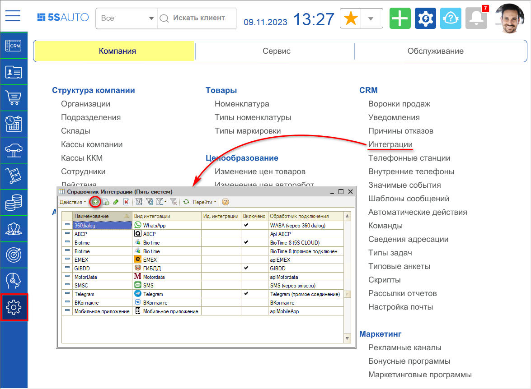This screenshot has height=389, width=531.
Task: Copy the selected integration entry
Action: (106, 202)
